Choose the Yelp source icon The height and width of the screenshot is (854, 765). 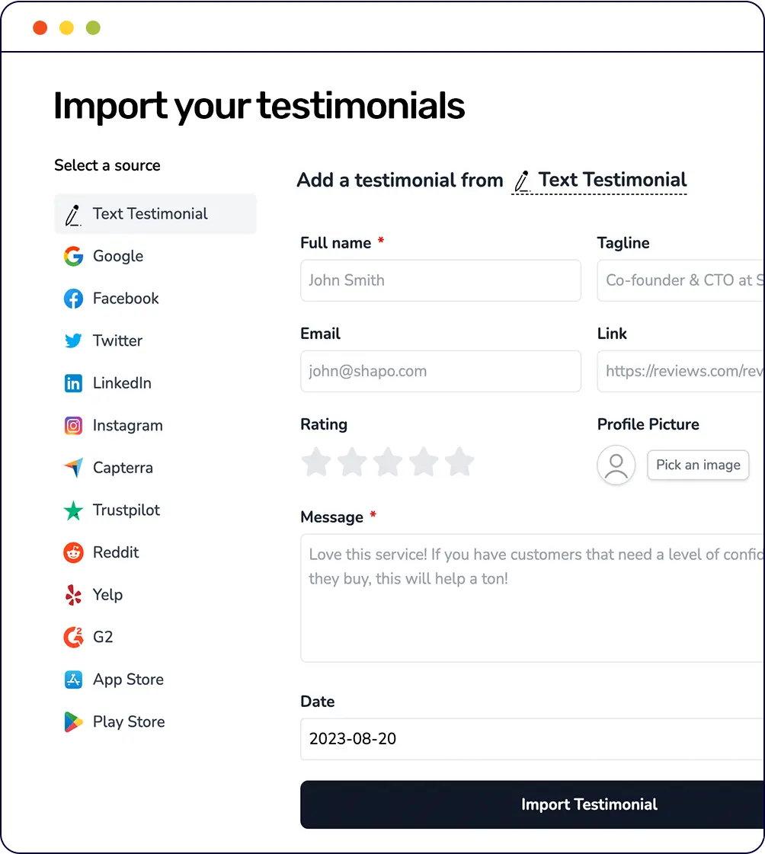(73, 595)
